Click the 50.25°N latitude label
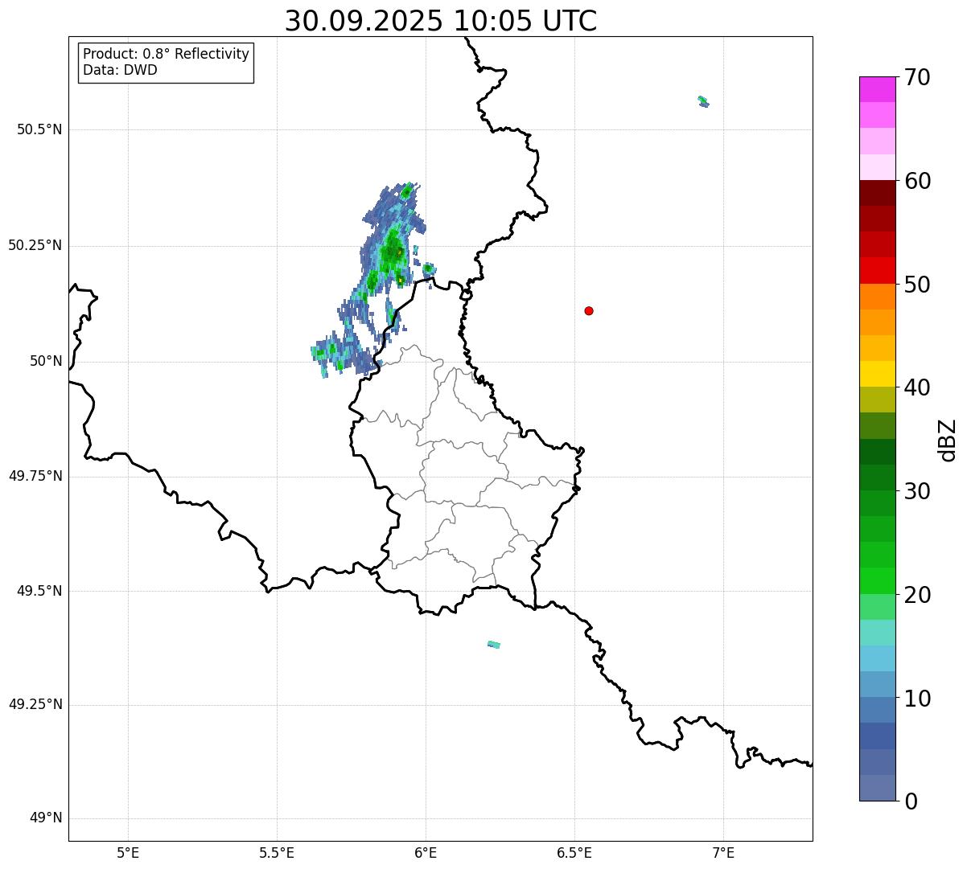This screenshot has width=967, height=869. 35,245
